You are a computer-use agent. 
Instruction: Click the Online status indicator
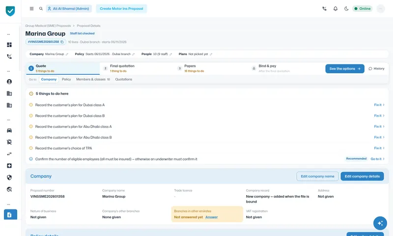(363, 8)
